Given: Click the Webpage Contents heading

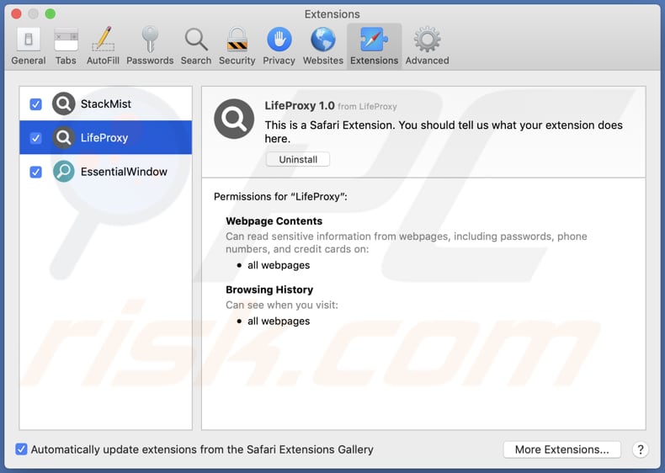Looking at the screenshot, I should click(x=274, y=221).
